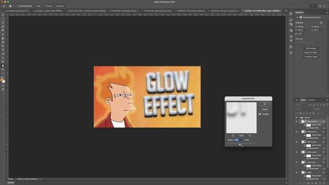
Task: Switch to the Channels tab
Action: click(x=312, y=100)
